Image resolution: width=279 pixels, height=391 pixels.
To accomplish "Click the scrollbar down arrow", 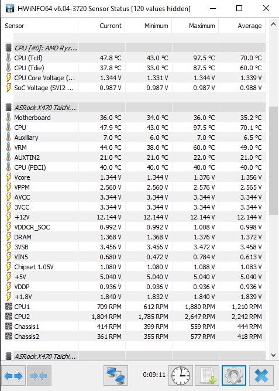I will pyautogui.click(x=273, y=355).
